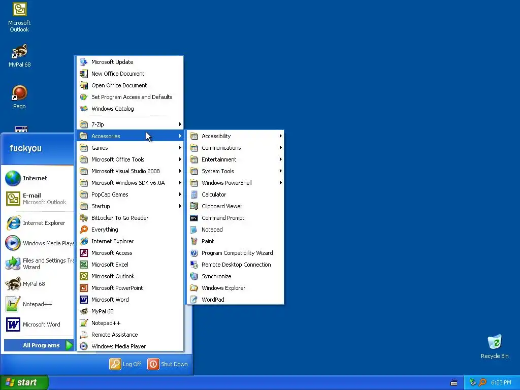Image resolution: width=520 pixels, height=390 pixels.
Task: Click the keyboard icon on the taskbar
Action: [x=454, y=383]
